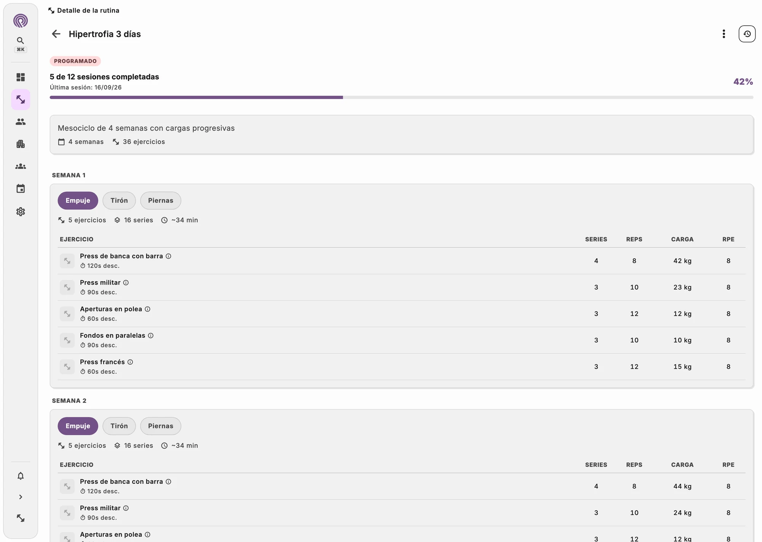Show info for Press militar in Semana 2
The height and width of the screenshot is (542, 762).
coord(126,508)
